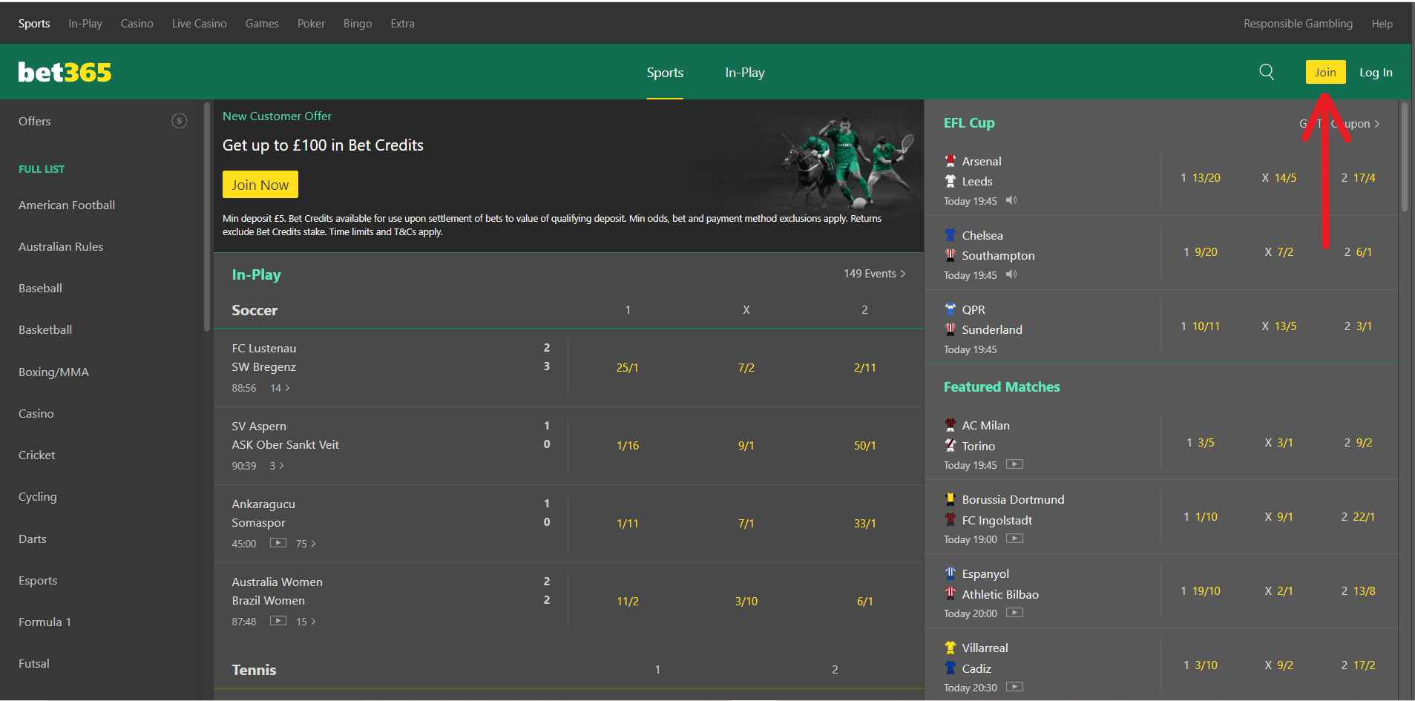Screen dimensions: 1415x701
Task: Expand 3 markets for SV Aspern match
Action: click(277, 466)
